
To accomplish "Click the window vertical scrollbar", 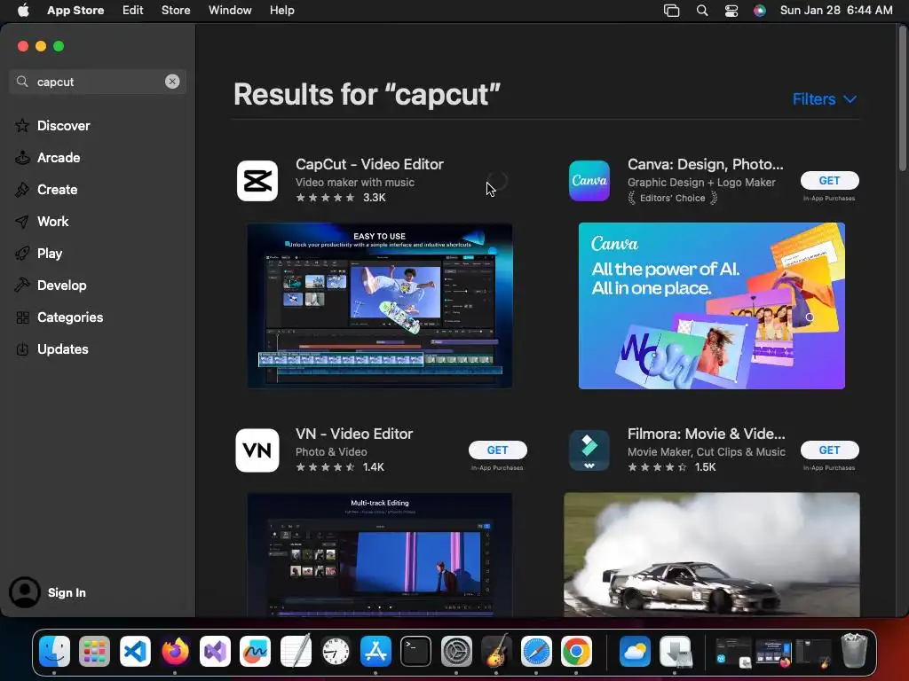I will click(903, 98).
